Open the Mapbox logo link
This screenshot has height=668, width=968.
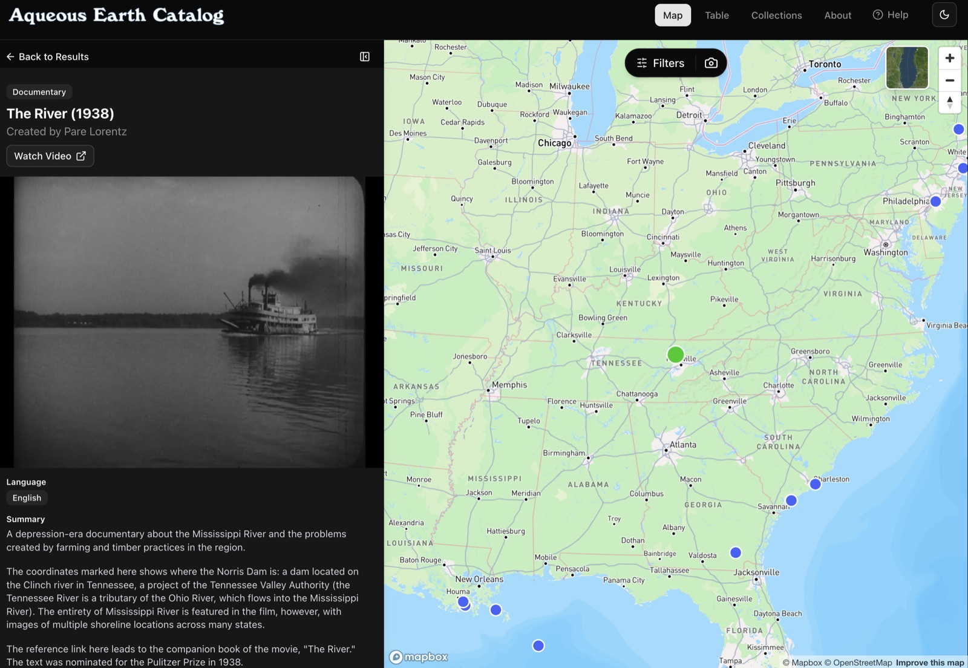pos(419,657)
